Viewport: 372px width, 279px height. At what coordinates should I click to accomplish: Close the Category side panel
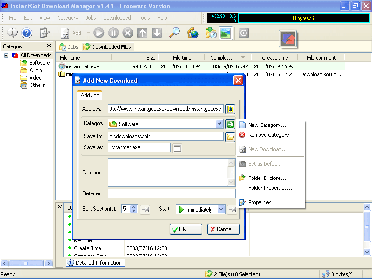coord(49,45)
